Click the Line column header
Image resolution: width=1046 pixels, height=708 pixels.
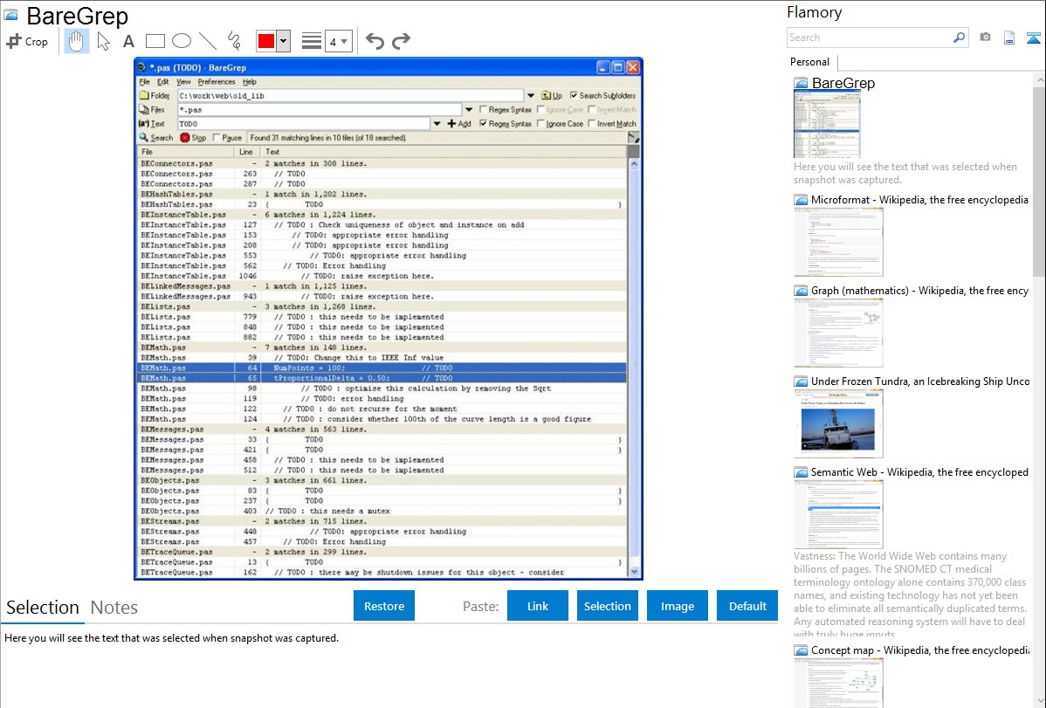point(246,152)
